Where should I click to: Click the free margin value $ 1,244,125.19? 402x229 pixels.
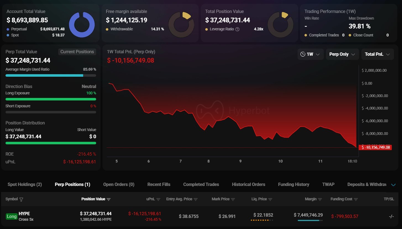click(127, 20)
